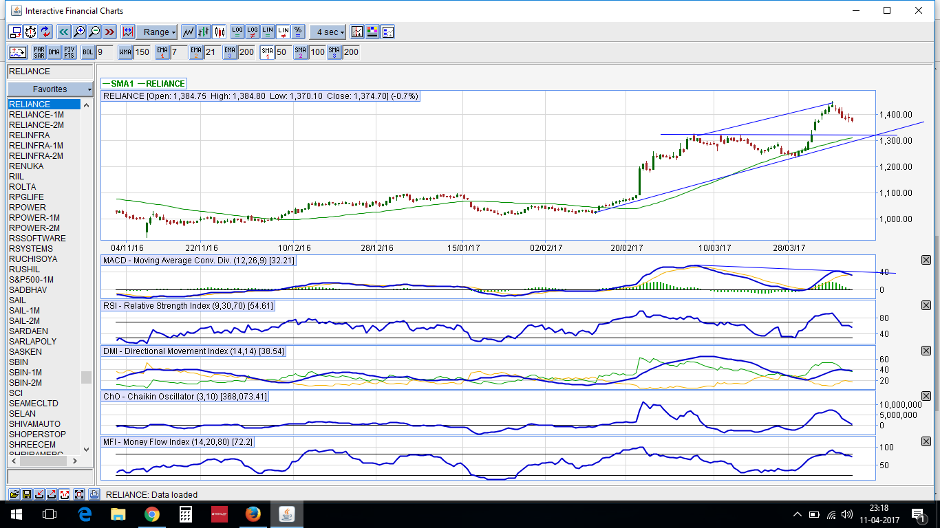The image size is (940, 528).
Task: Click the blue list-chart icon at toolbar end
Action: click(x=388, y=32)
